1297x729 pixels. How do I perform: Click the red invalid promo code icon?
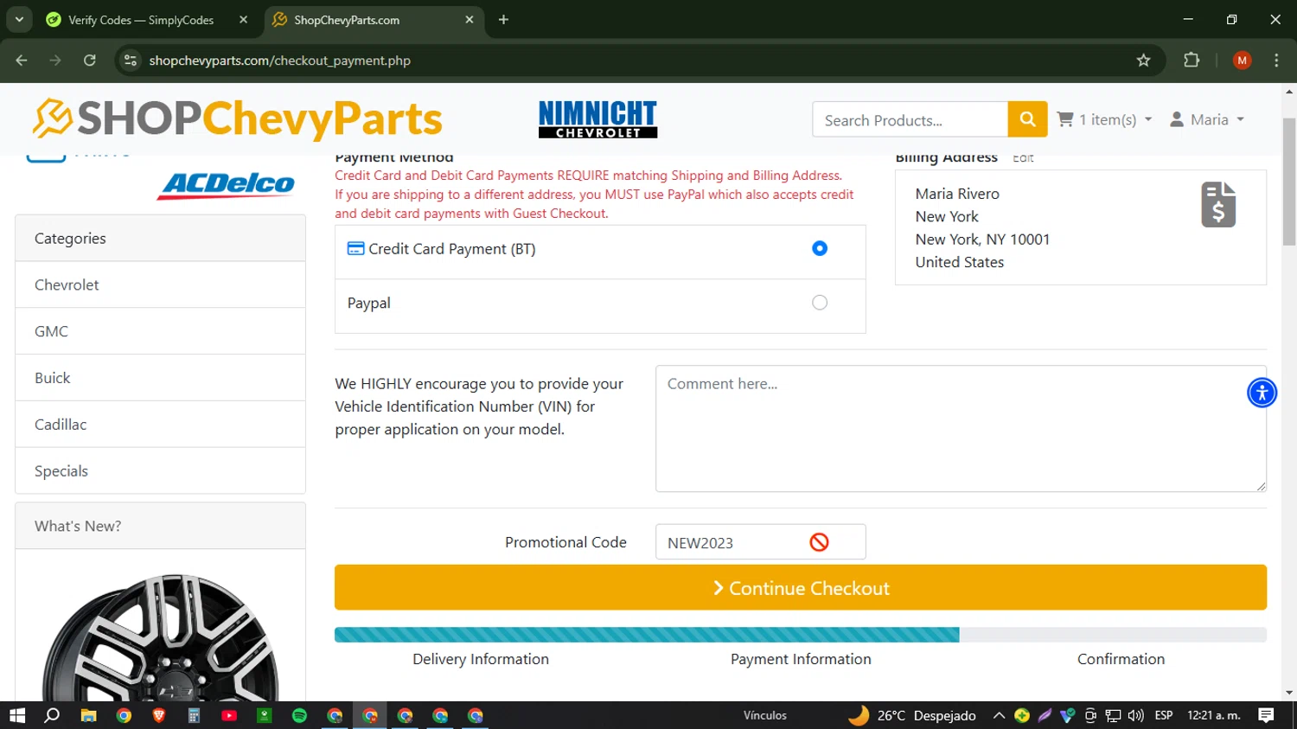click(x=819, y=542)
